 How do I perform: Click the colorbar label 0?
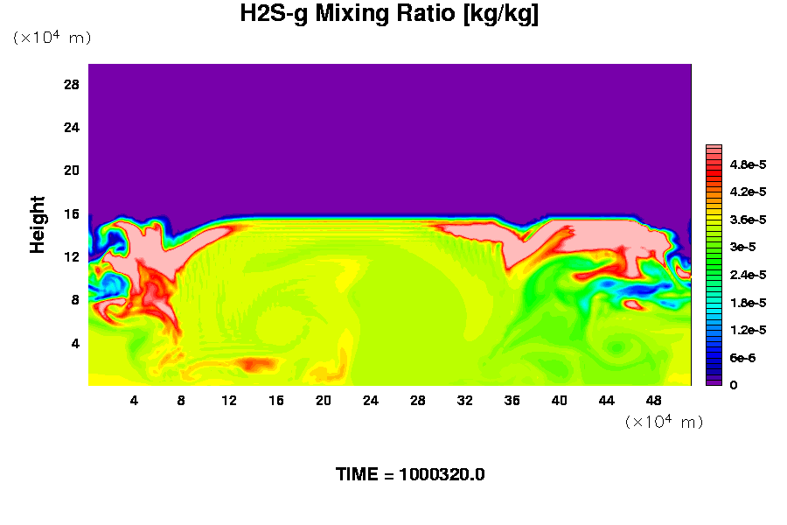coord(734,385)
